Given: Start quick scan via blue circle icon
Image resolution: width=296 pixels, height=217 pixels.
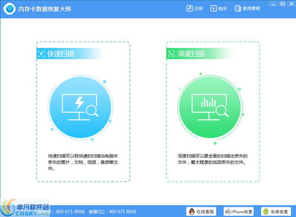Looking at the screenshot, I should pyautogui.click(x=81, y=107).
